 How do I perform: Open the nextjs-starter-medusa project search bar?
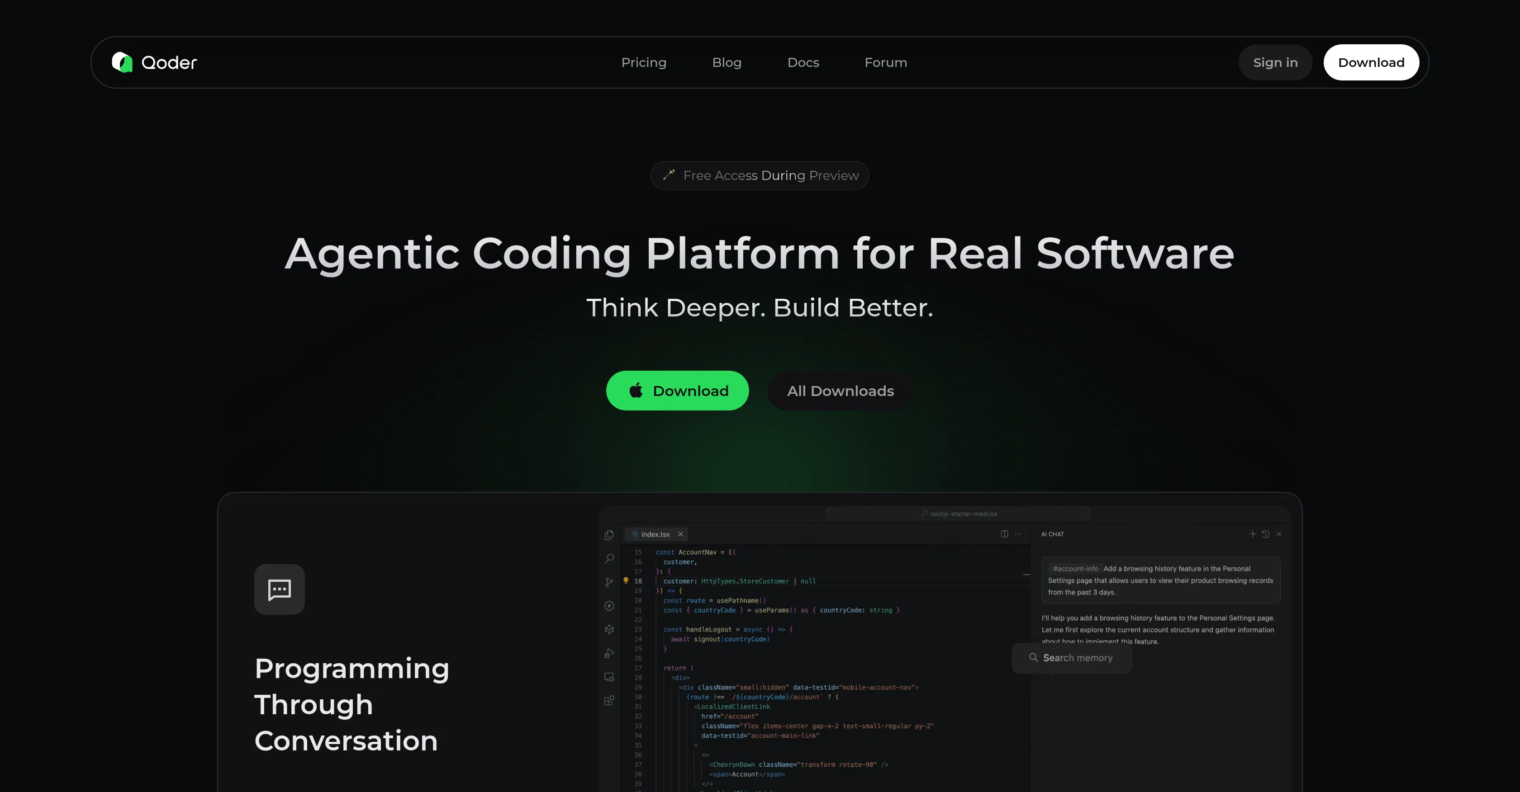tap(959, 514)
